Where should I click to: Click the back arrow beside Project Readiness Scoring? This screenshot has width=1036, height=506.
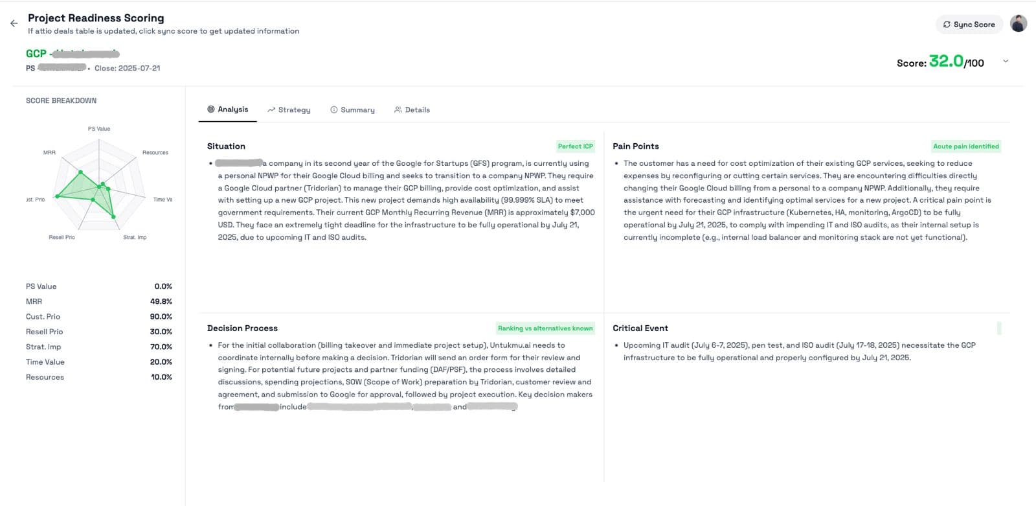click(x=14, y=23)
